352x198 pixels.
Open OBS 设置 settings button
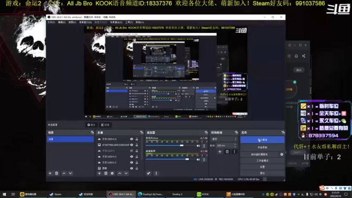click(262, 167)
